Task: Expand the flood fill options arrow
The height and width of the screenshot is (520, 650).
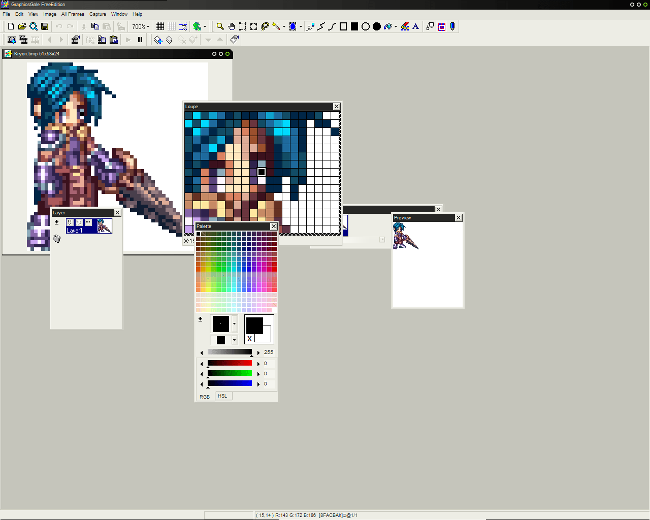Action: (x=396, y=26)
